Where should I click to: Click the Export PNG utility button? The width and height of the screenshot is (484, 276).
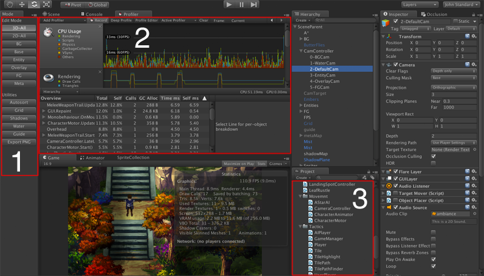coord(19,142)
